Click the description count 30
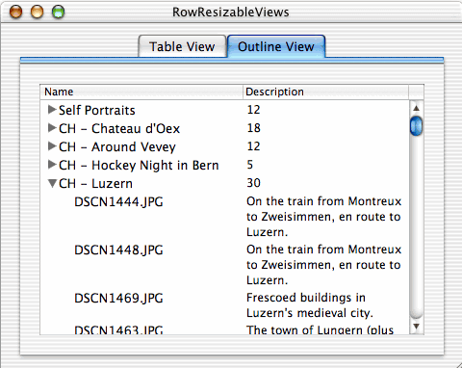462x368 pixels. pyautogui.click(x=253, y=183)
